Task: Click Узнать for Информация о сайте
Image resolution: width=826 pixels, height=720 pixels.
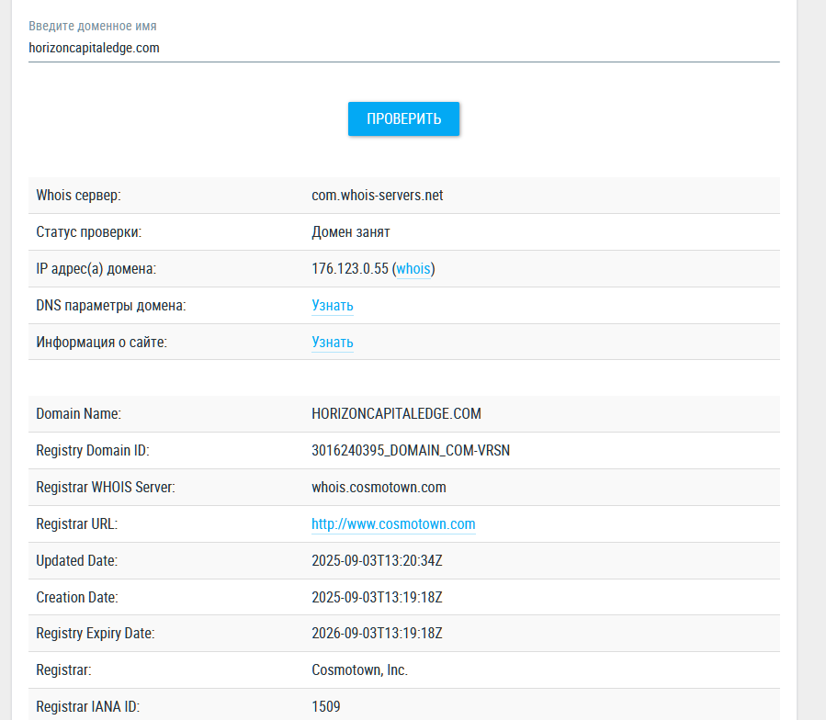Action: pos(332,343)
